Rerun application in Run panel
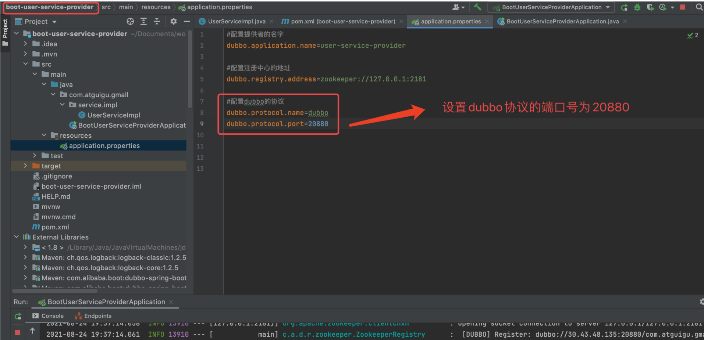704x340 pixels. [x=18, y=316]
